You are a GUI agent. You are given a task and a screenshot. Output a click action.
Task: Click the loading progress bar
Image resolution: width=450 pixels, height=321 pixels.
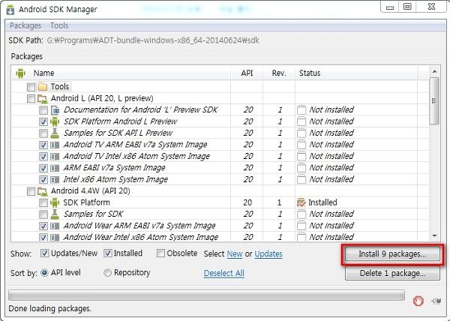tap(207, 295)
